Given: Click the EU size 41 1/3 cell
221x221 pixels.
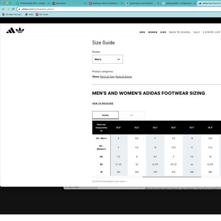Looking at the screenshot, I should click(x=119, y=164).
